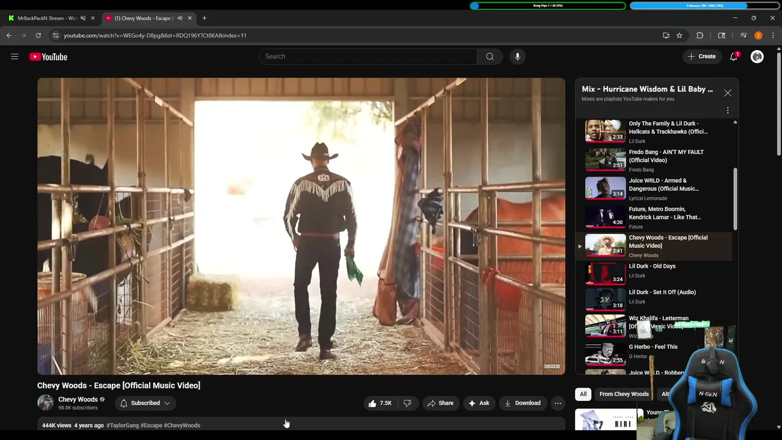The width and height of the screenshot is (782, 440).
Task: Dislike the video with thumbs down
Action: tap(407, 403)
